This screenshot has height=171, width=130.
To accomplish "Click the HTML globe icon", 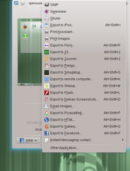I will pyautogui.click(x=46, y=120).
